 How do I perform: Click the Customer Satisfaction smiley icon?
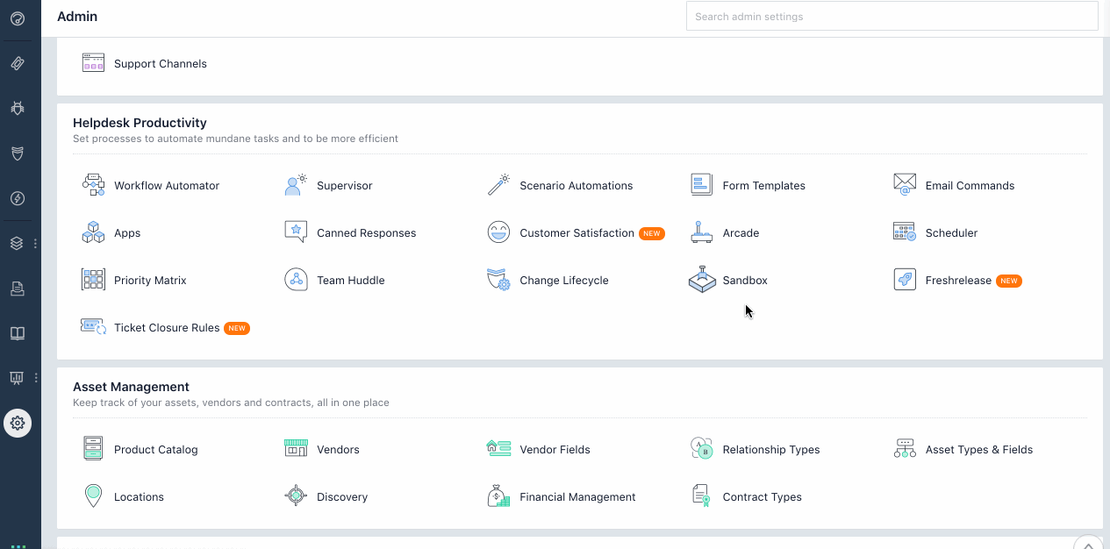click(498, 232)
